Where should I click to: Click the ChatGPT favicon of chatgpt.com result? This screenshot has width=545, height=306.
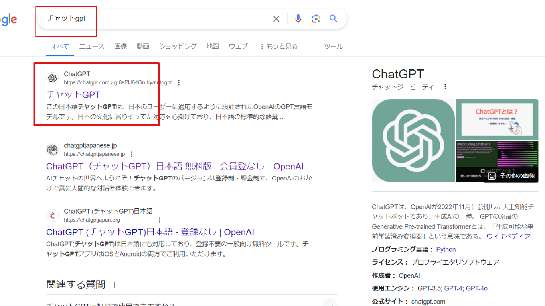[53, 78]
